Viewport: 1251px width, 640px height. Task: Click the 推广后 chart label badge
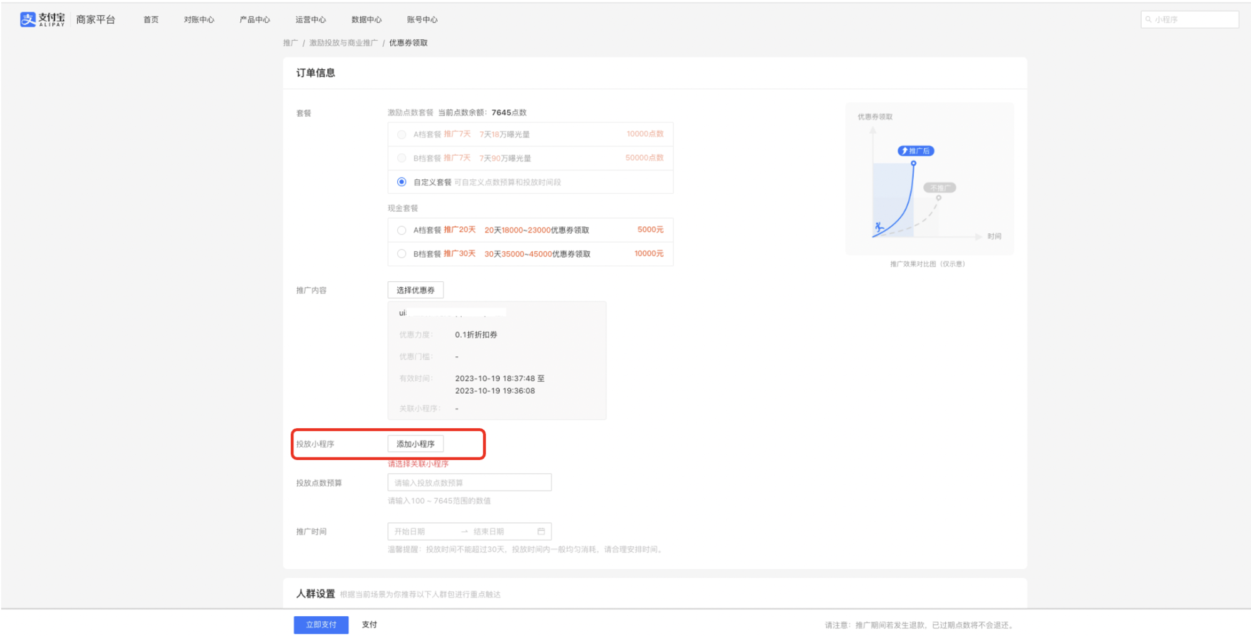(916, 151)
